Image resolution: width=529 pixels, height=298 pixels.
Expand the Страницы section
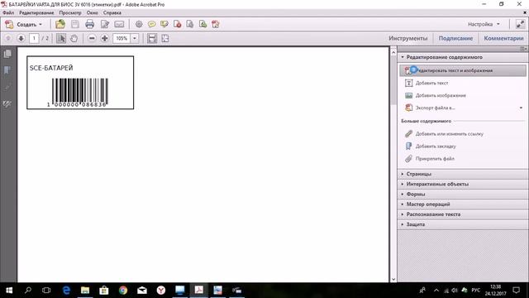tap(462, 174)
